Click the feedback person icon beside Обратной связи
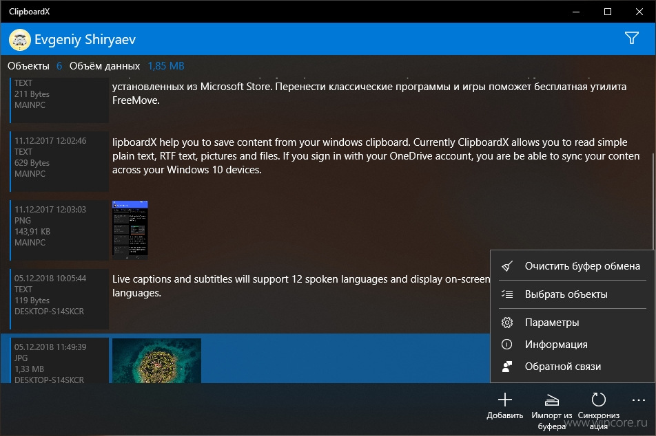The height and width of the screenshot is (436, 656). click(507, 367)
